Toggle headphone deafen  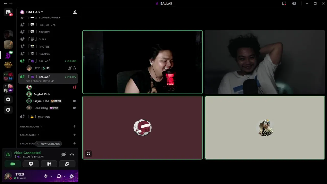click(x=59, y=176)
